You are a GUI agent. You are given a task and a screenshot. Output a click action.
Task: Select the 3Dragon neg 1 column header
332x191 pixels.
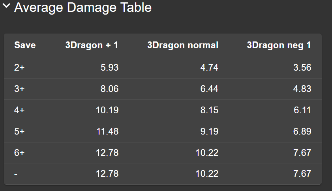point(279,45)
